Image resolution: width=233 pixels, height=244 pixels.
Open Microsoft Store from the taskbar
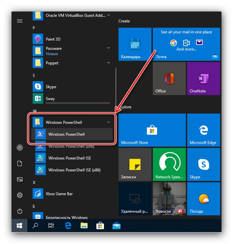click(100, 226)
